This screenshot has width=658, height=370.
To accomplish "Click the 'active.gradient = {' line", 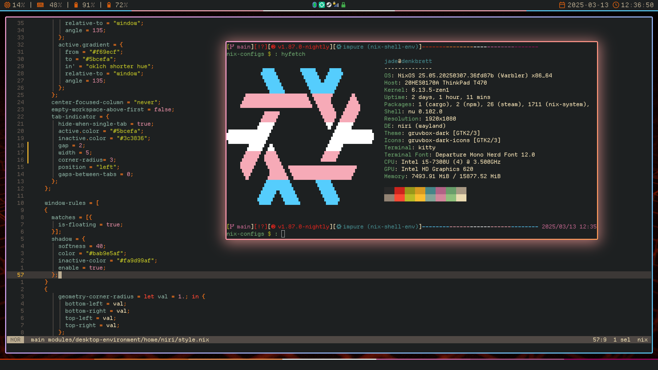I will point(91,45).
